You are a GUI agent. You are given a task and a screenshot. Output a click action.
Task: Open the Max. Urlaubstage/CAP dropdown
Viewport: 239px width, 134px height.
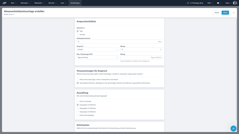[x=97, y=57]
